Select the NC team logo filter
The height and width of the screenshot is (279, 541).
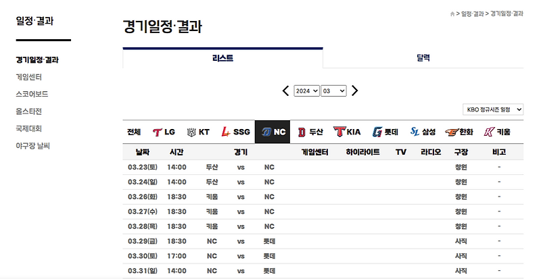click(x=273, y=132)
